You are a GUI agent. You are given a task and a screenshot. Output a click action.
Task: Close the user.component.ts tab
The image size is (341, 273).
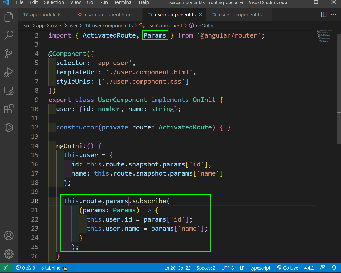coord(201,15)
